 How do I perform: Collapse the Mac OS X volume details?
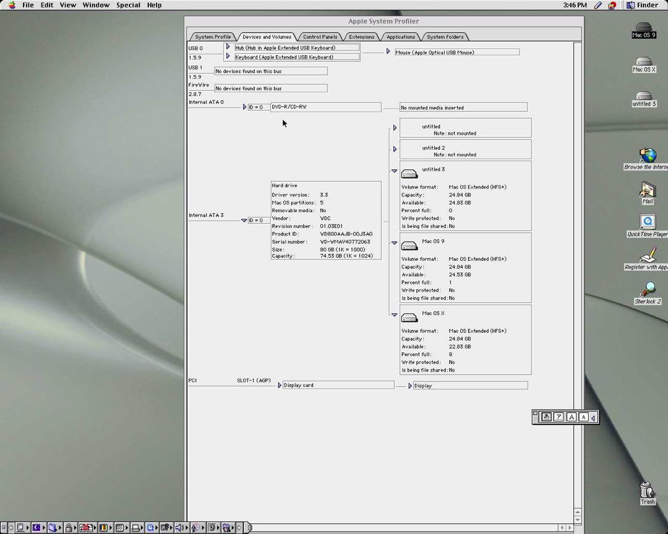click(x=394, y=315)
